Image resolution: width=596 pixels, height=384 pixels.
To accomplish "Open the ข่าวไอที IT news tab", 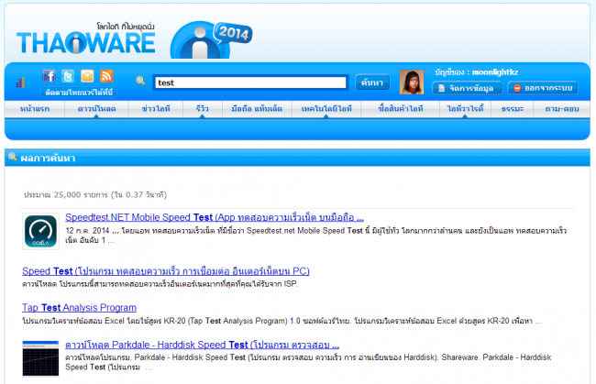I will click(x=156, y=109).
